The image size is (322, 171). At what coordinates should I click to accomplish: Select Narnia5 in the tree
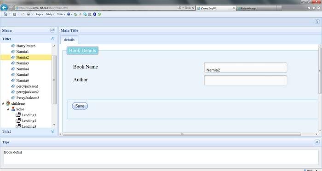tap(23, 74)
